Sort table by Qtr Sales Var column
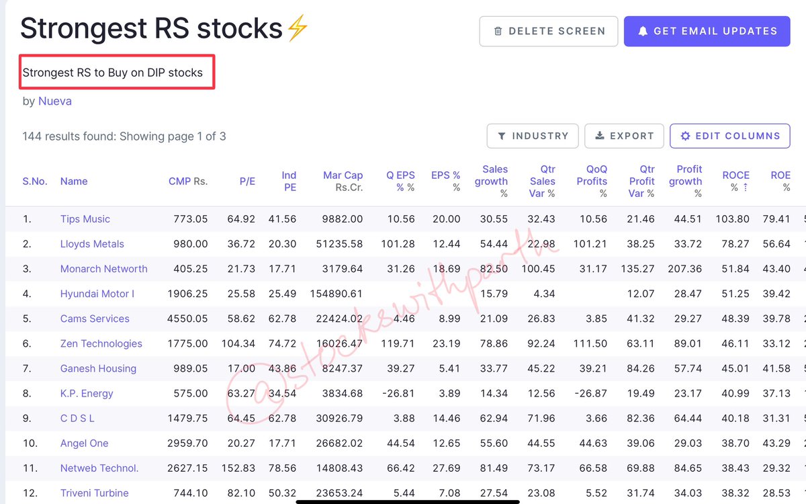Viewport: 806px width, 504px height. pyautogui.click(x=543, y=181)
